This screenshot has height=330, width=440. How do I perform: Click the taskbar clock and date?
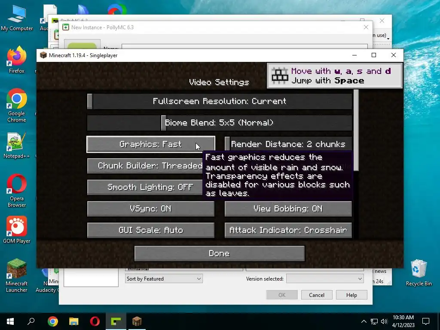tap(403, 321)
